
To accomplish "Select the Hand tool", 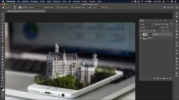I will click(x=3, y=77).
